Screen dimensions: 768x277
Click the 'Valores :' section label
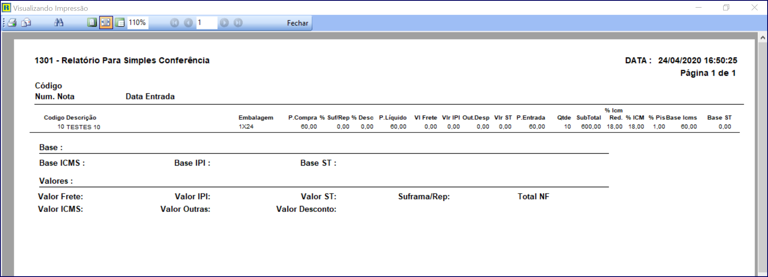pos(56,181)
